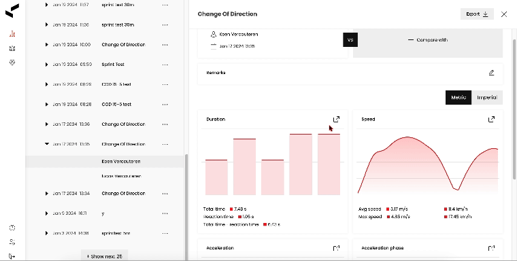
Task: Click the Max speed 4.35 m/s legend entry
Action: click(384, 217)
